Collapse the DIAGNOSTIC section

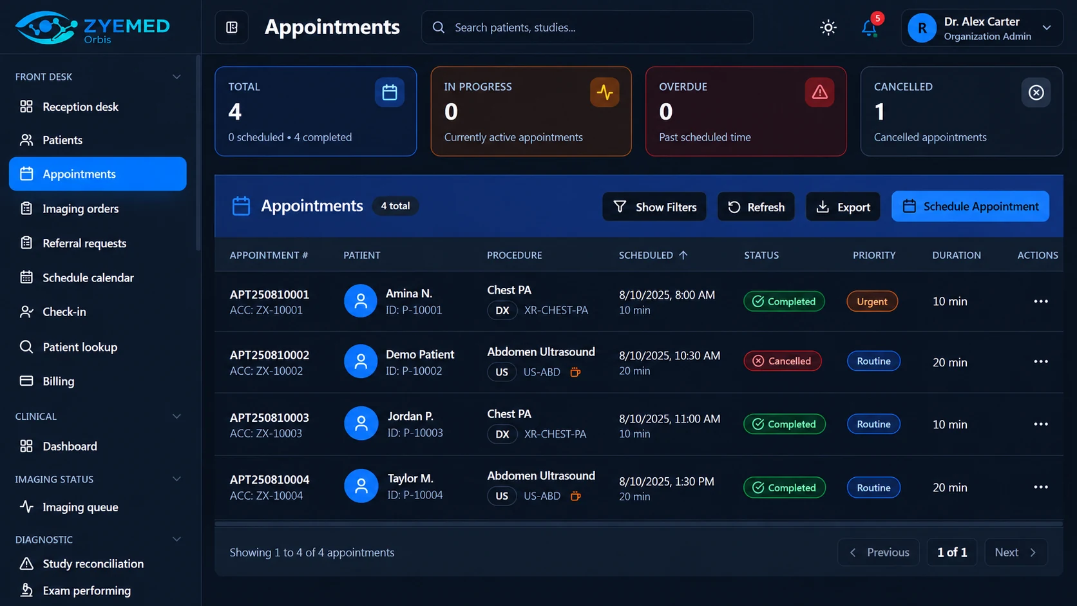(x=176, y=539)
